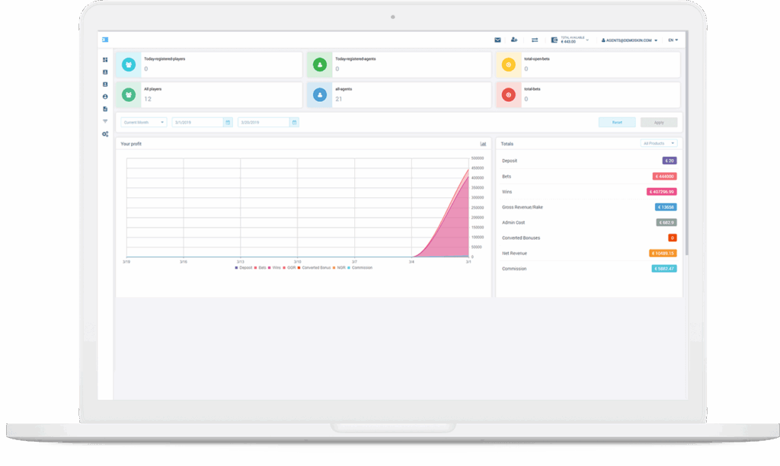
Task: Click the orange Net Revenue value badge
Action: pos(662,253)
